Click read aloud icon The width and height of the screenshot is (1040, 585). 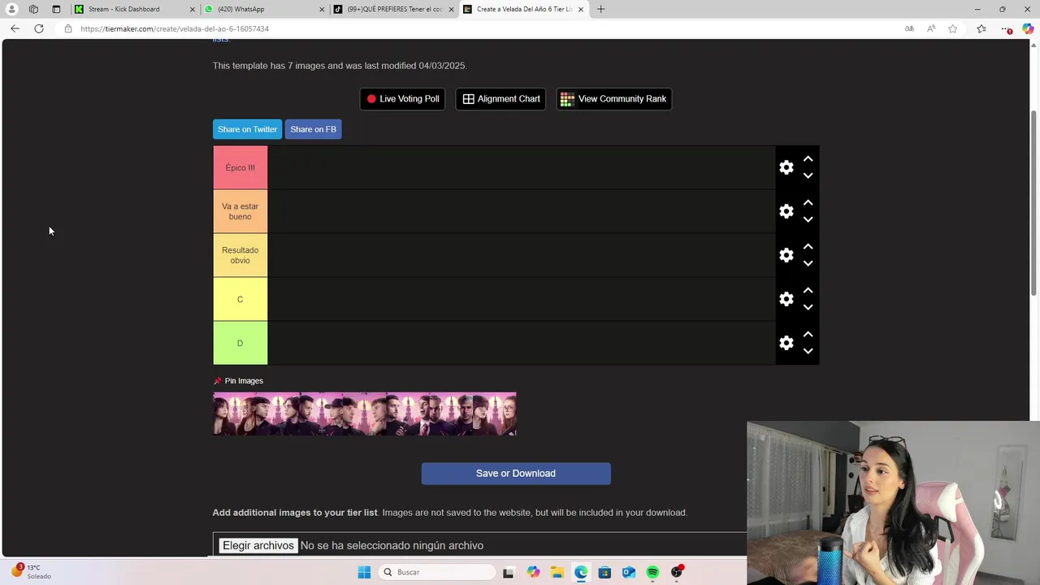930,28
